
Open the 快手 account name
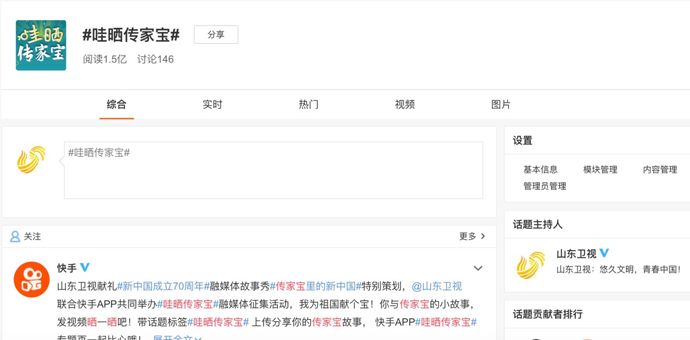click(x=67, y=268)
